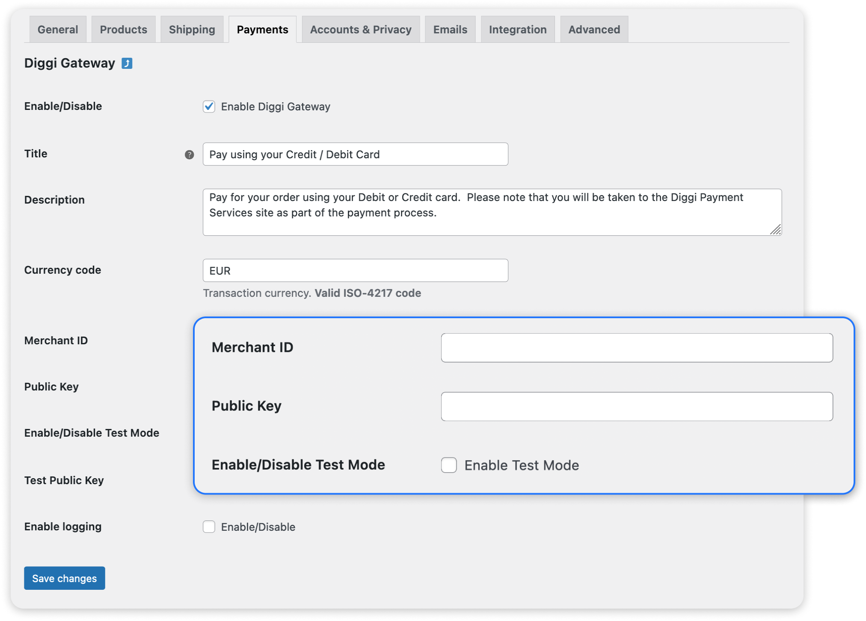Click into the Title text field

[x=355, y=154]
